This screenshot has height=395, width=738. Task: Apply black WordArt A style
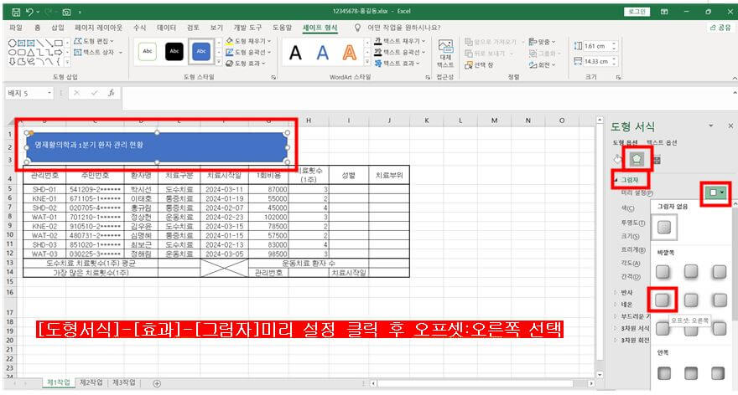295,53
